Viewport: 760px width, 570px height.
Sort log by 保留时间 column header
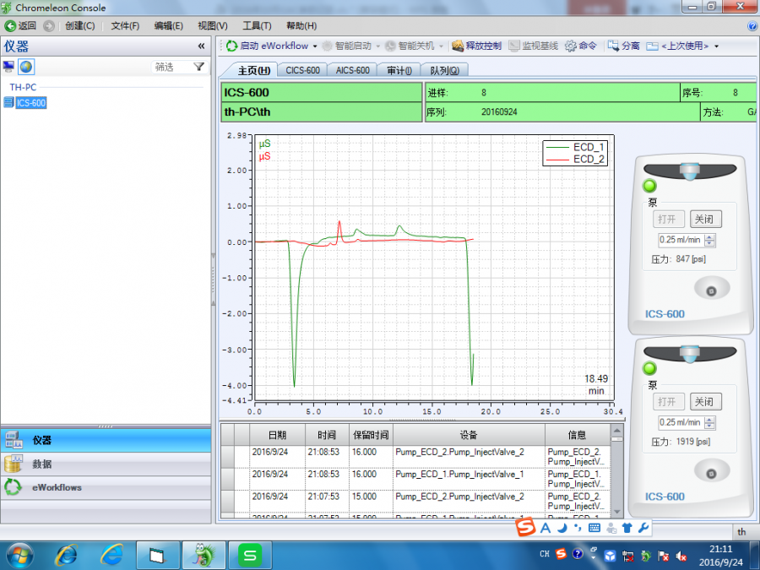coord(371,435)
